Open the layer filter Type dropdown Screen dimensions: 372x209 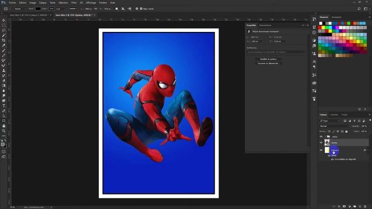(x=330, y=121)
